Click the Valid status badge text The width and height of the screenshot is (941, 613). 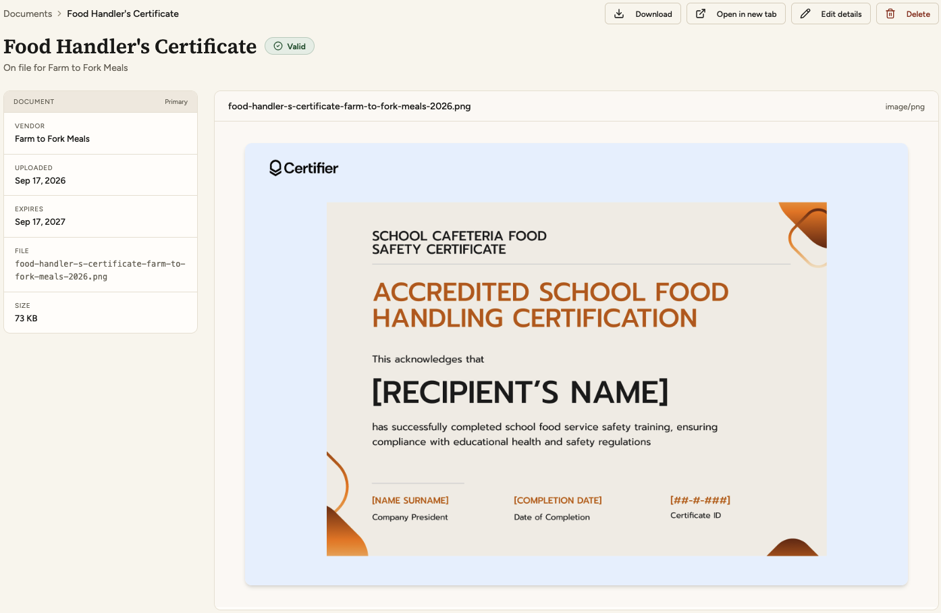tap(296, 47)
